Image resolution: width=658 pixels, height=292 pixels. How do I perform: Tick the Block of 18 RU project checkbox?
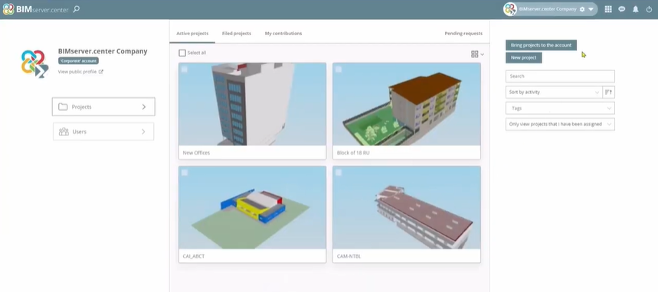339,69
